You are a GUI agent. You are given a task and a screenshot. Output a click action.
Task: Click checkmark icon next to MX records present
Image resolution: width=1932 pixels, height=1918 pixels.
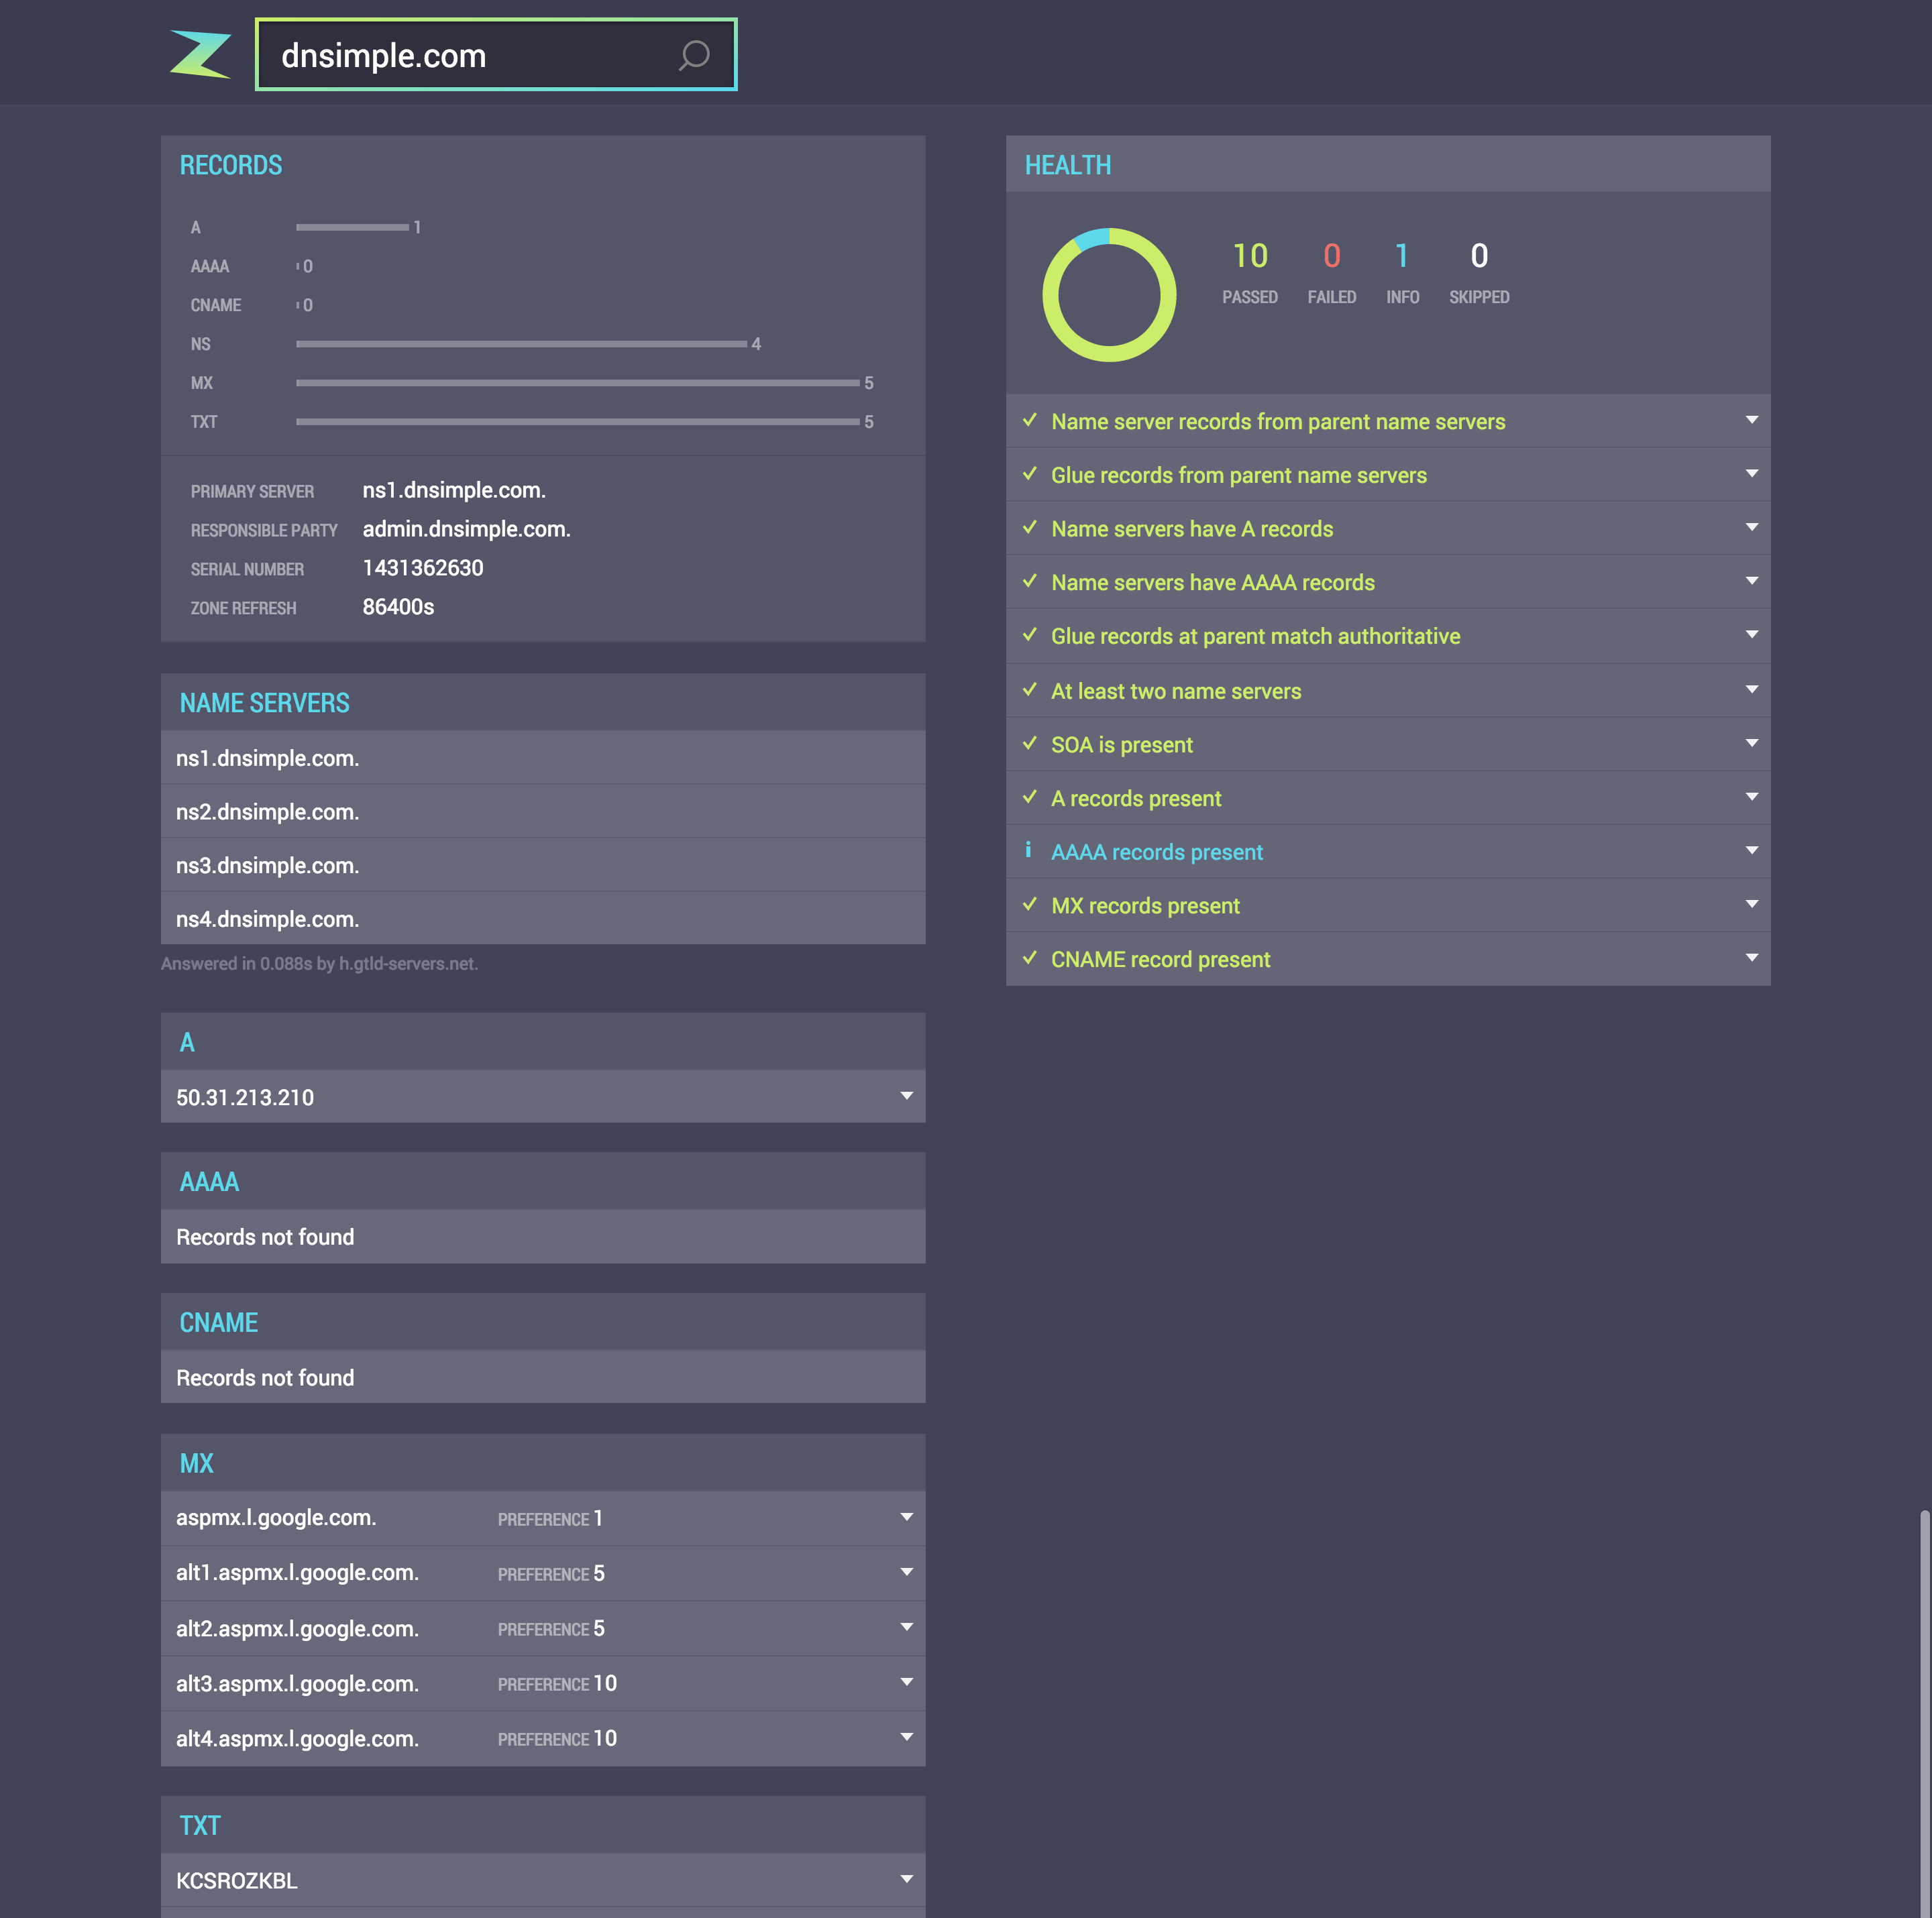click(x=1029, y=905)
